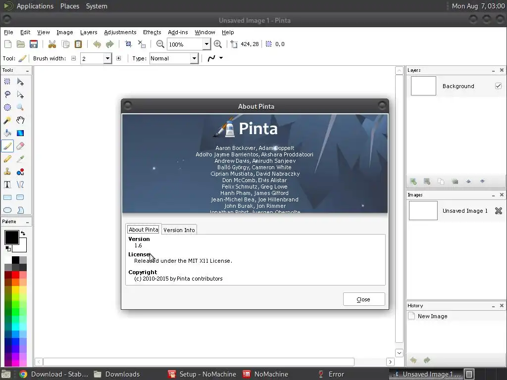
Task: Collapse the Palette panel
Action: tap(28, 222)
